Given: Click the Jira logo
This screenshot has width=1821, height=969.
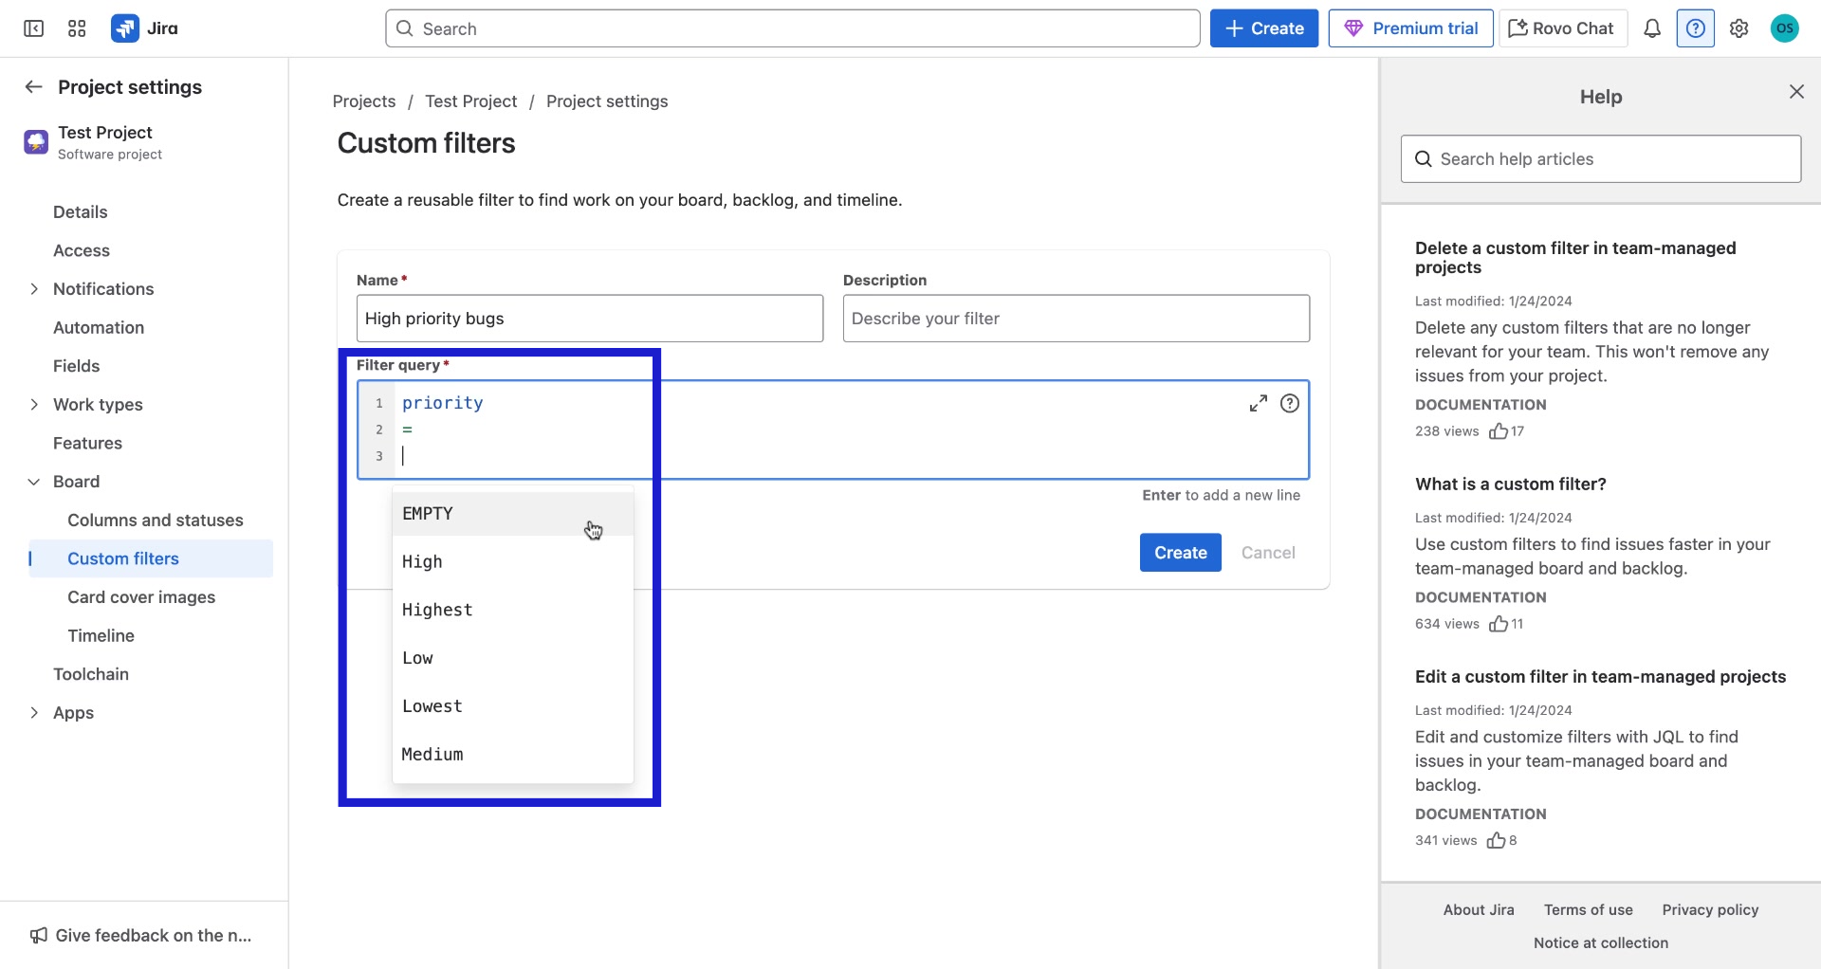Looking at the screenshot, I should (146, 28).
